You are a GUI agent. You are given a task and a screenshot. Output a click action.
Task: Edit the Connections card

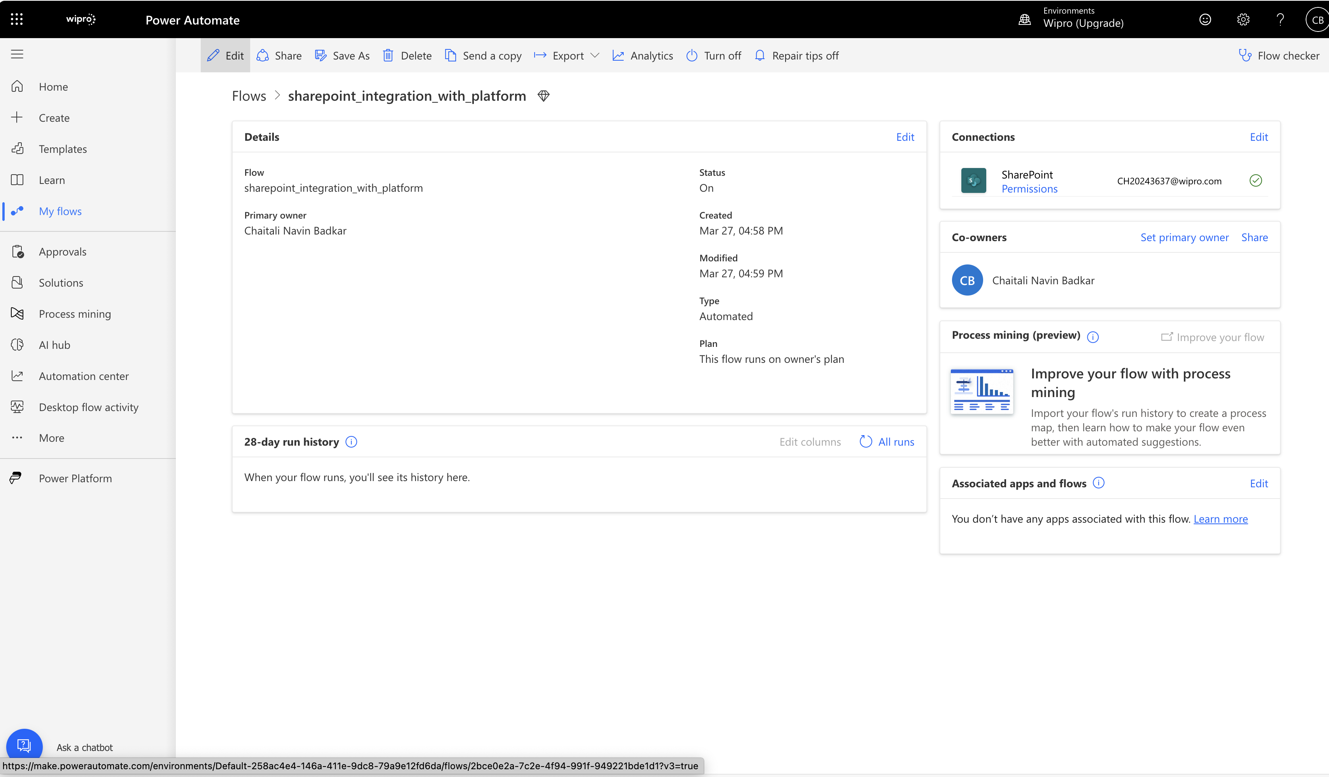coord(1259,136)
